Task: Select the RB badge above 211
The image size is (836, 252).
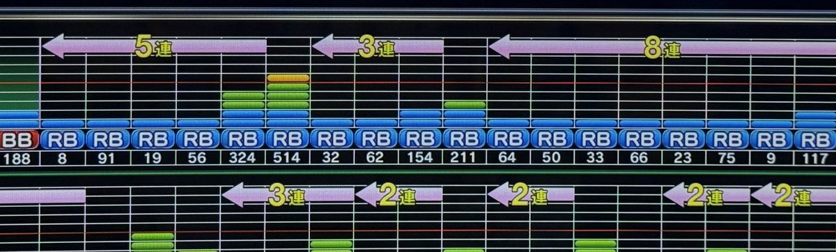Action: [x=465, y=140]
